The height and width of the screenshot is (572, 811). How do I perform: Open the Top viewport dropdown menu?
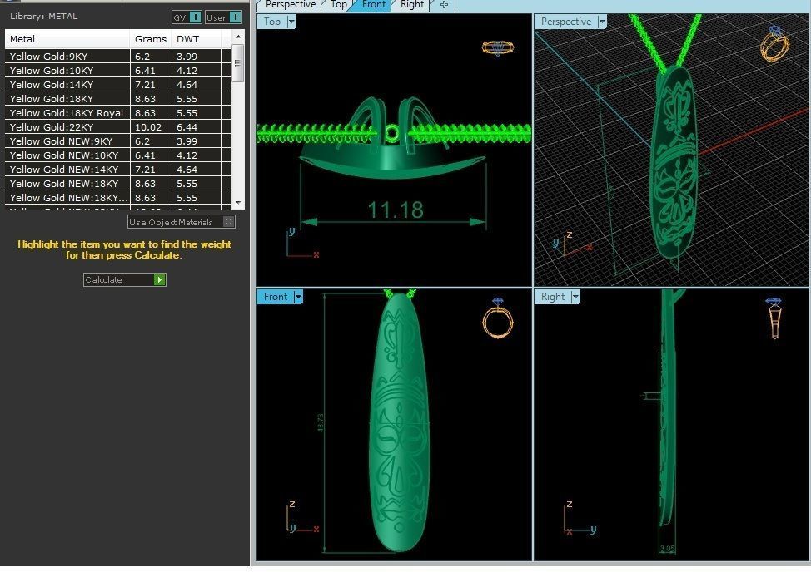[x=291, y=22]
